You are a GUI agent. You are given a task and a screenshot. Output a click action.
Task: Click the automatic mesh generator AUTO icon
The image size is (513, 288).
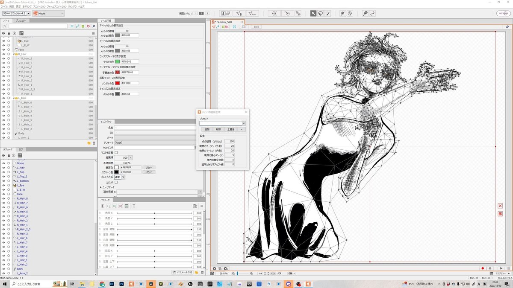252,14
